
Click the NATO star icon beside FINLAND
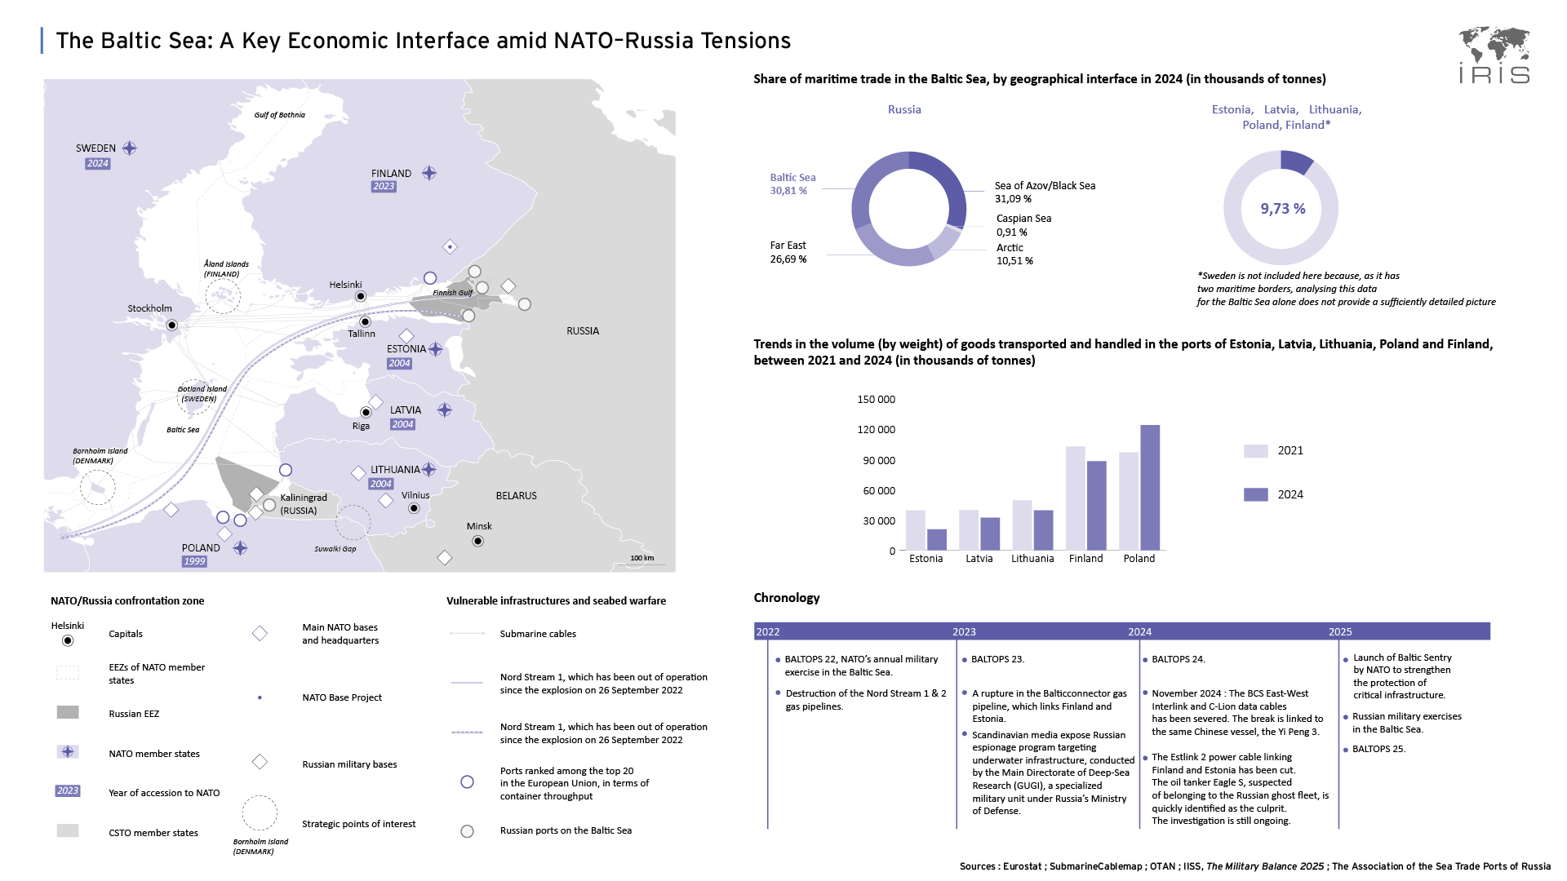coord(429,173)
